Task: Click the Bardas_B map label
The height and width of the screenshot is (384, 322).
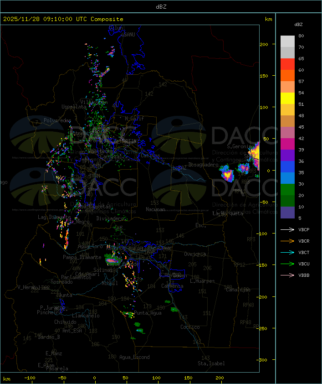Action: click(49, 337)
